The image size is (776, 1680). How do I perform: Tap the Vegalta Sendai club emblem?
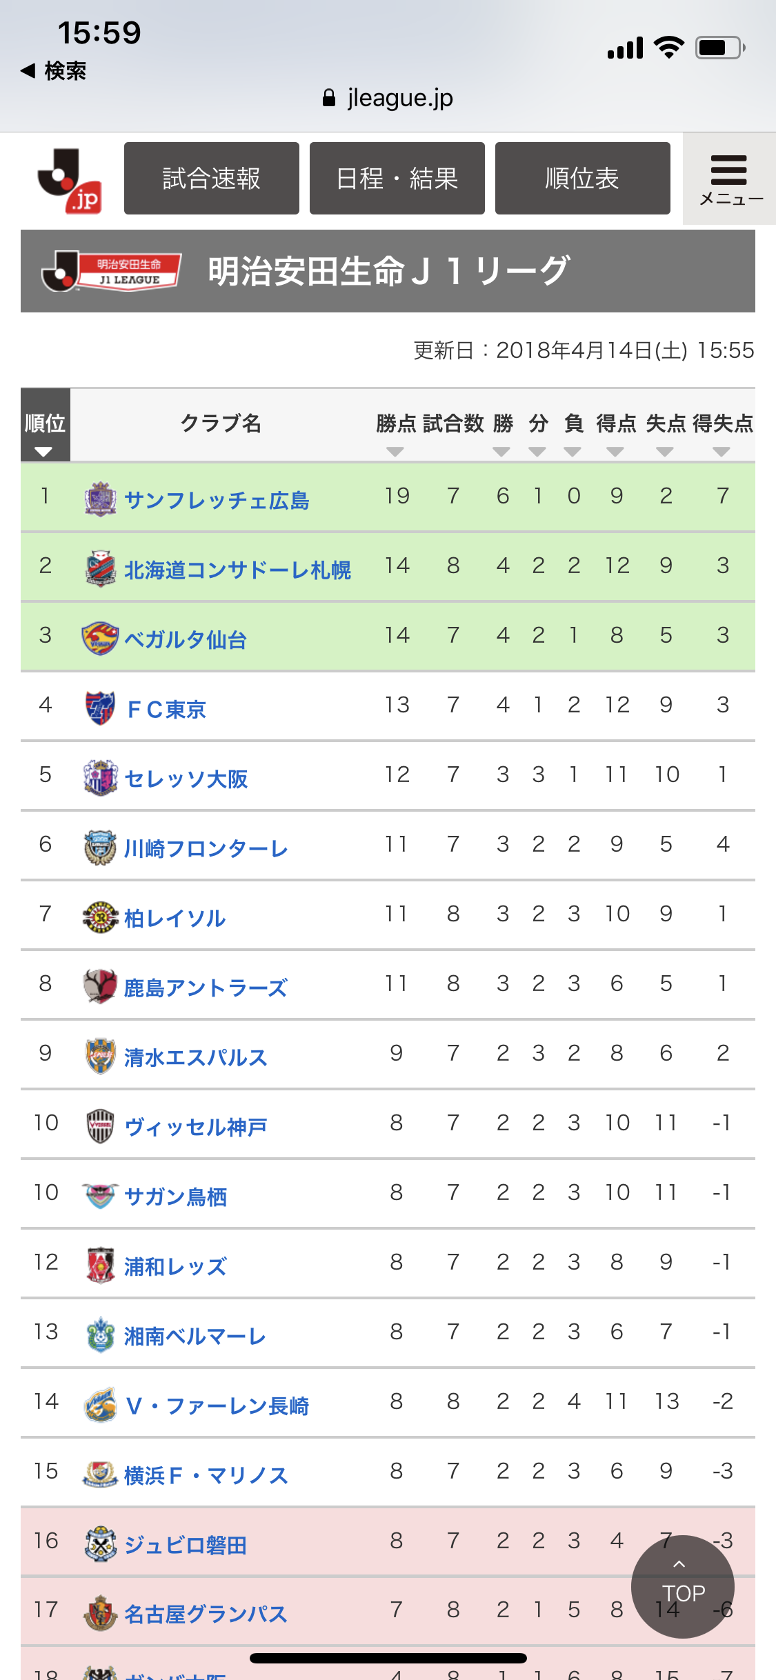coord(100,637)
